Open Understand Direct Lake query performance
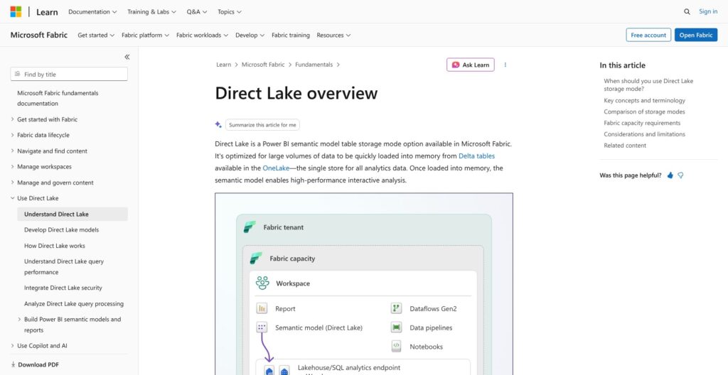This screenshot has height=375, width=728. [x=64, y=267]
